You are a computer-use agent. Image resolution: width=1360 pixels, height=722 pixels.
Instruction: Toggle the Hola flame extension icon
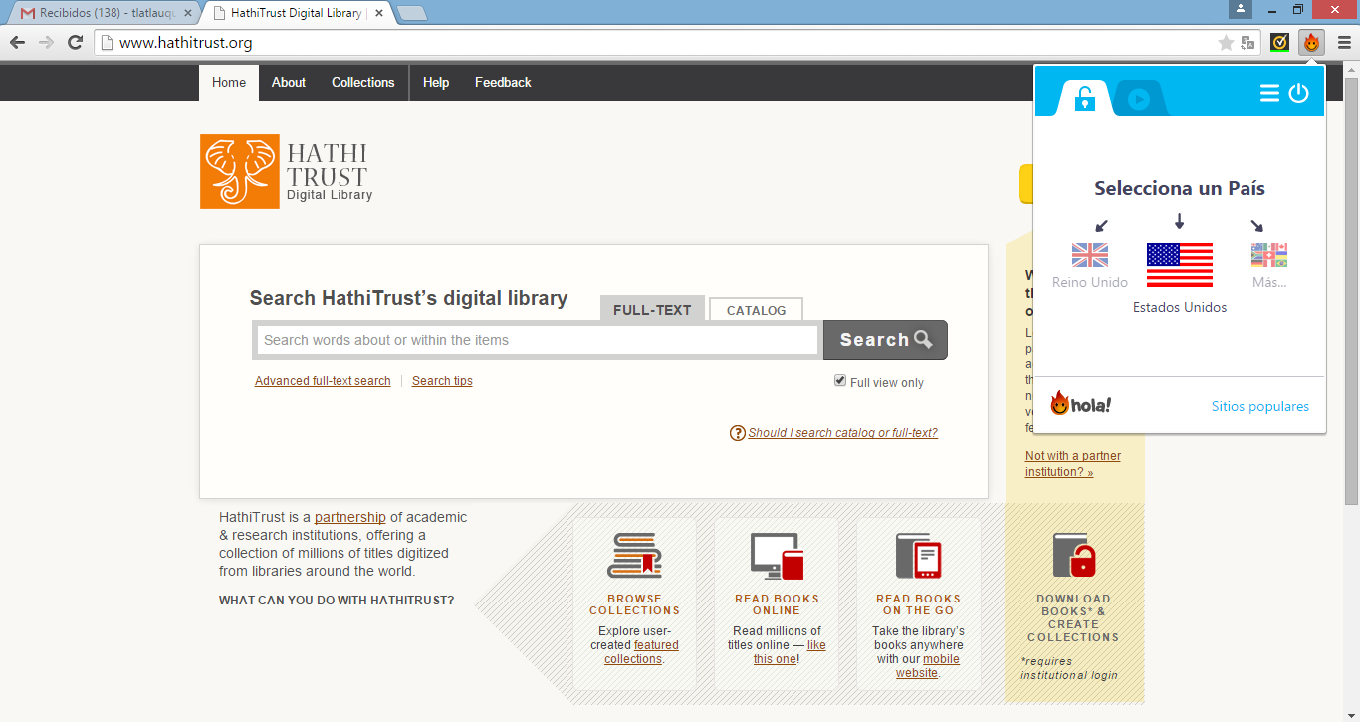(1311, 43)
